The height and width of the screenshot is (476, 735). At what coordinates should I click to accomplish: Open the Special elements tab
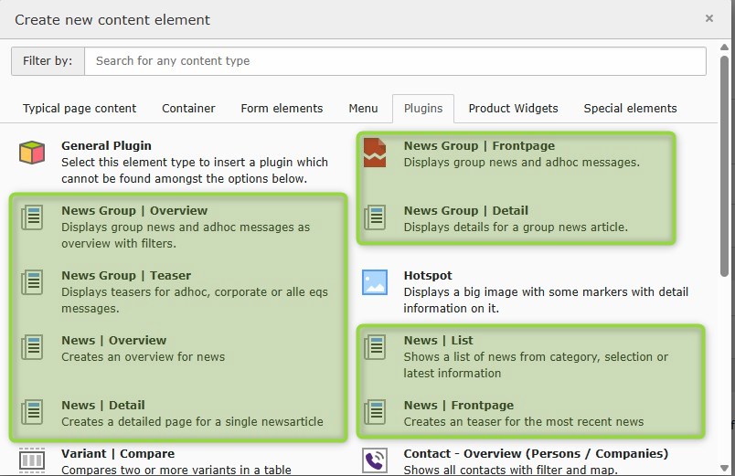click(630, 108)
